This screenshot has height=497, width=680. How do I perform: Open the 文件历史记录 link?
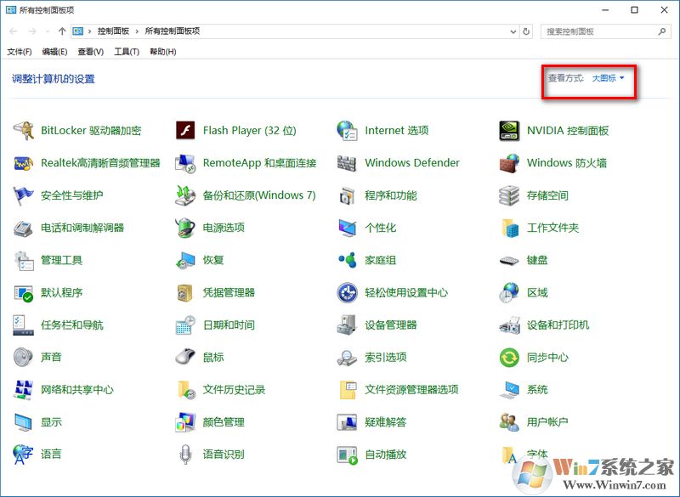(234, 390)
